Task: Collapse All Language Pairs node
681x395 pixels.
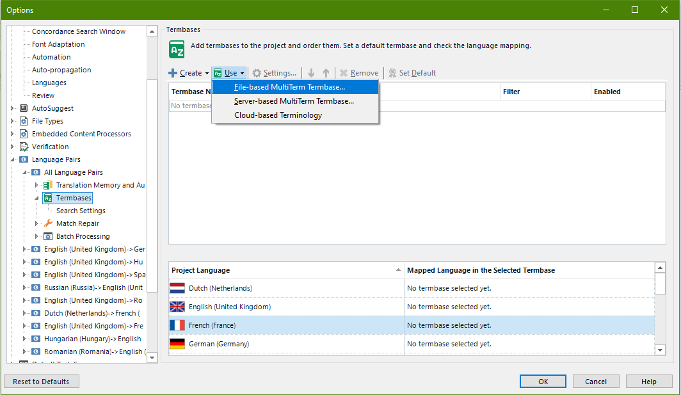Action: tap(24, 172)
